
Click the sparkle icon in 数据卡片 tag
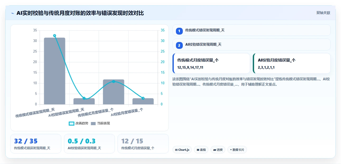click(231, 150)
